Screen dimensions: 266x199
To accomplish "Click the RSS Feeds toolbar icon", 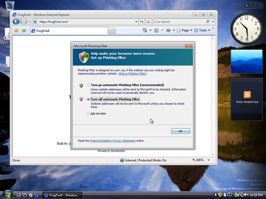I will [156, 31].
